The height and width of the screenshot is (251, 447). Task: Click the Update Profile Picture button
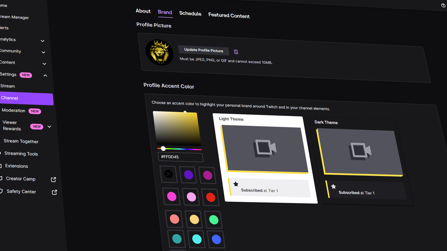point(203,50)
